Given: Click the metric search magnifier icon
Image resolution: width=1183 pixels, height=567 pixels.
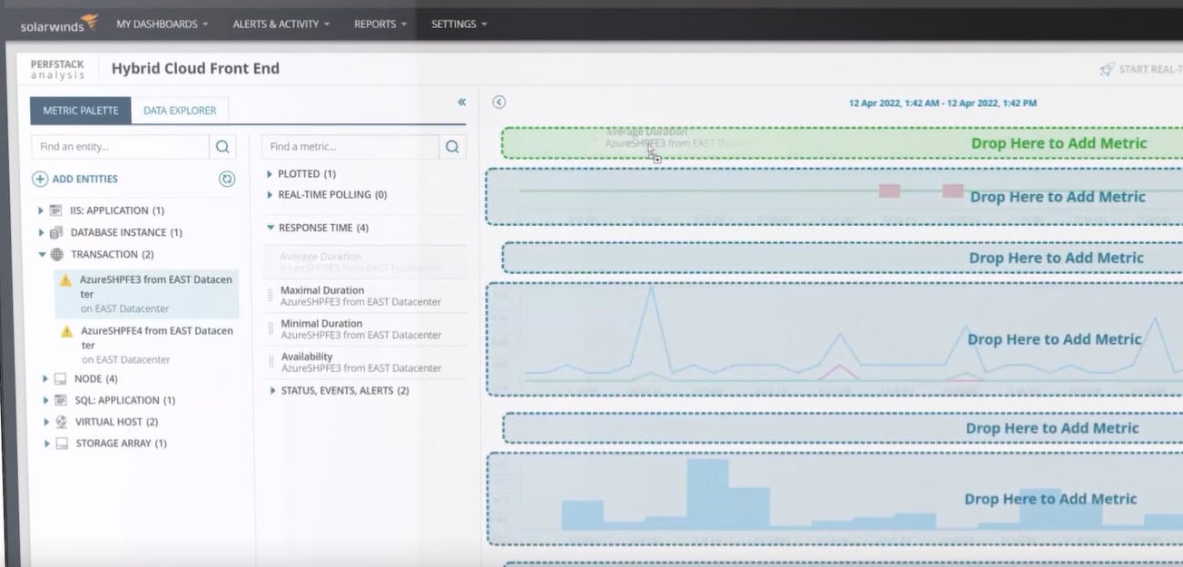Looking at the screenshot, I should [x=452, y=147].
